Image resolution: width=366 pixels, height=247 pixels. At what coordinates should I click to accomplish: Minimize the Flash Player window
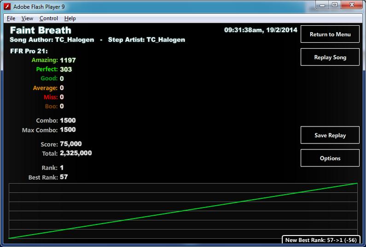tap(322, 5)
